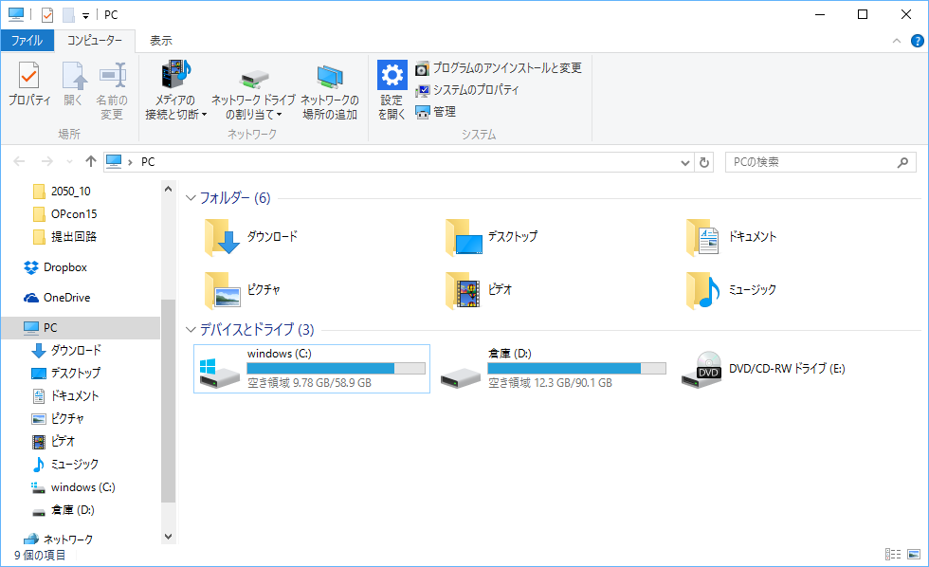This screenshot has height=567, width=929.
Task: Click the 倉庫 (D:) usage bar
Action: pos(576,369)
